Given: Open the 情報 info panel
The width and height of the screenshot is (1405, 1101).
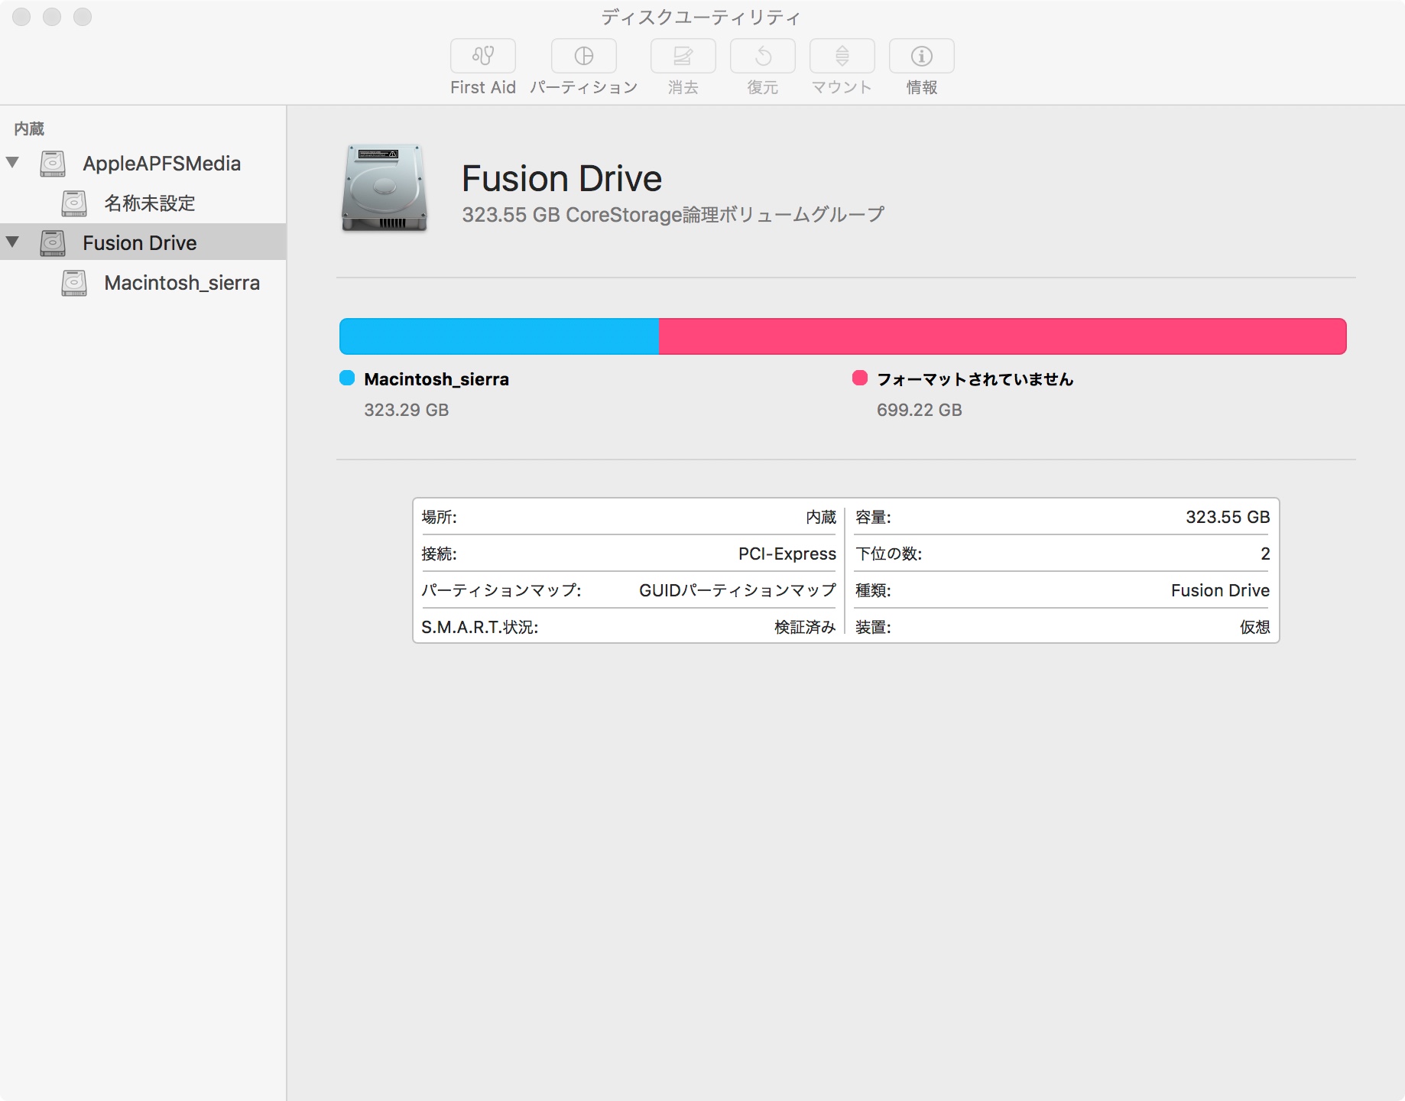Looking at the screenshot, I should (x=921, y=56).
